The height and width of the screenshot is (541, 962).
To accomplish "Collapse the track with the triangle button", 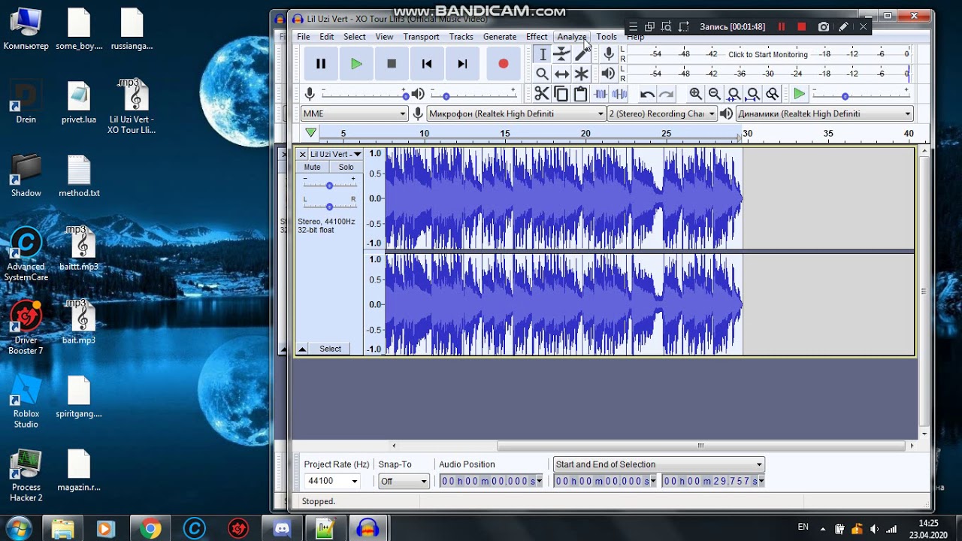I will (x=302, y=349).
